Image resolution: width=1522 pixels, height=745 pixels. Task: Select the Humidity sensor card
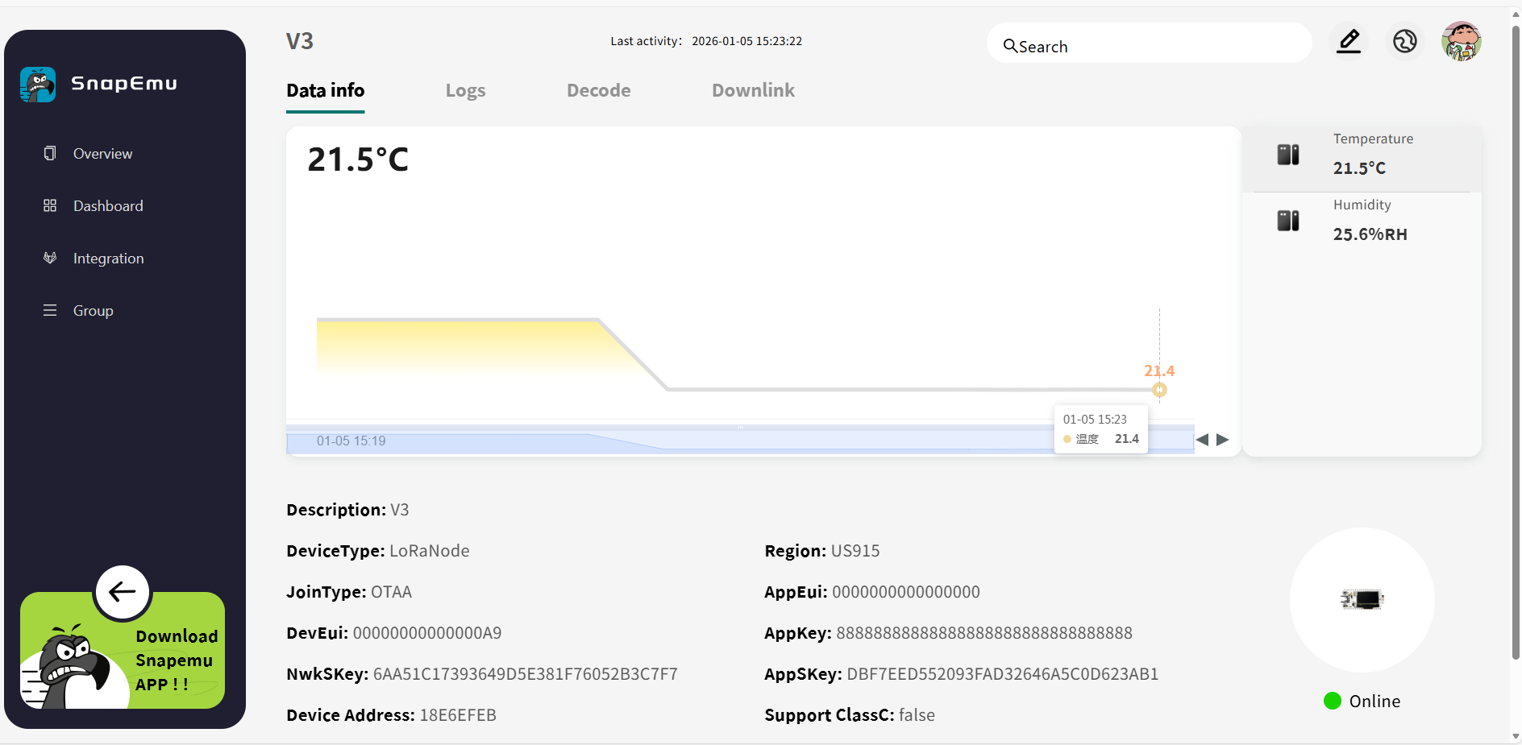tap(1362, 221)
